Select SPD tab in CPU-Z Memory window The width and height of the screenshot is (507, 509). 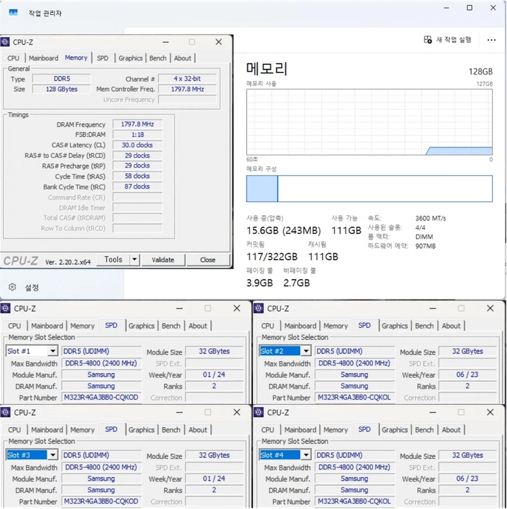pyautogui.click(x=103, y=58)
